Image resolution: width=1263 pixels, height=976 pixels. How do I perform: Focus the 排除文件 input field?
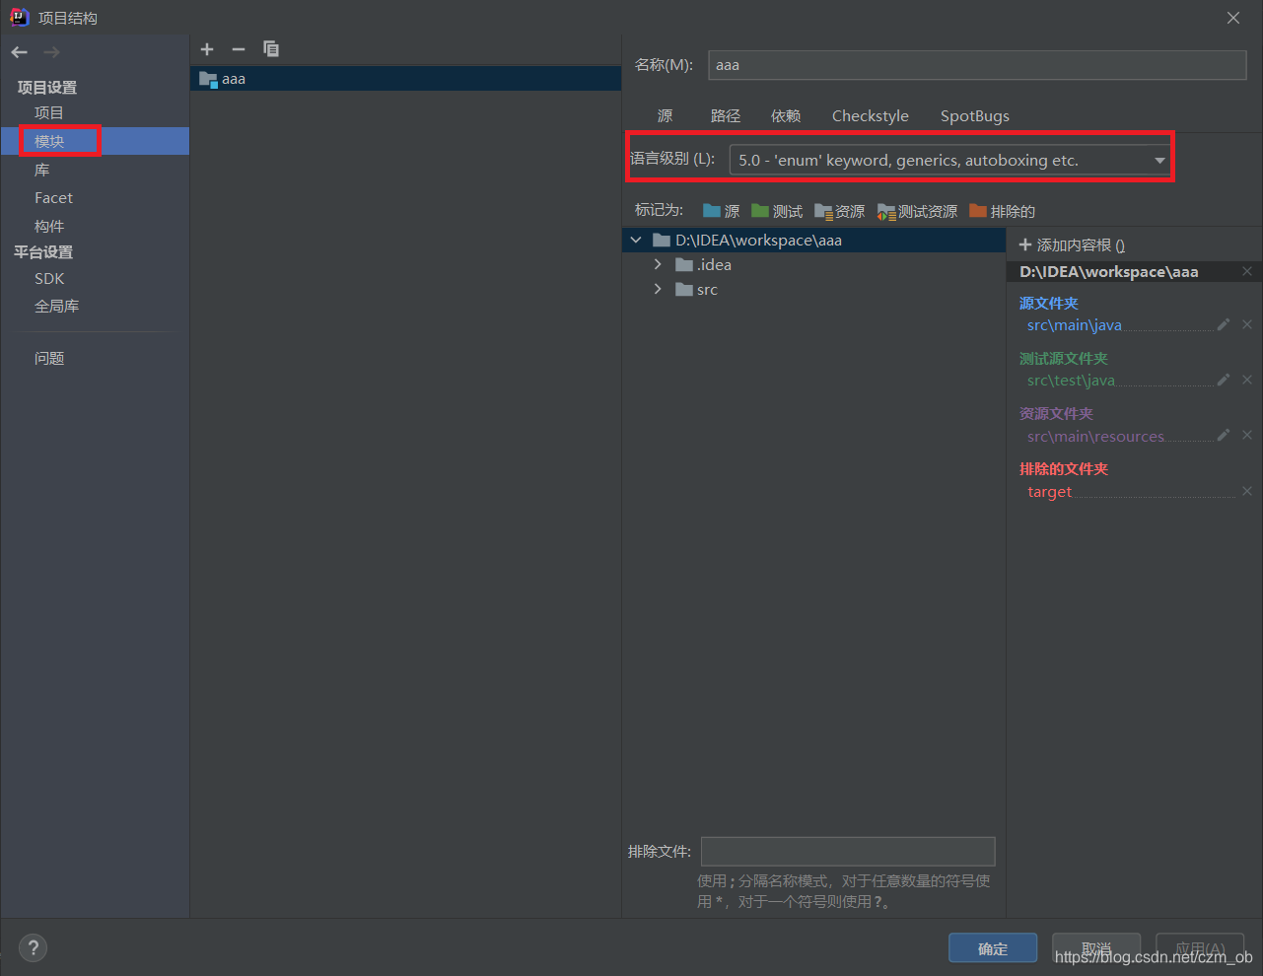click(x=848, y=852)
